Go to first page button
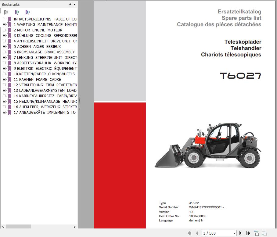Viewport: 277px width, 237px height. click(x=189, y=233)
